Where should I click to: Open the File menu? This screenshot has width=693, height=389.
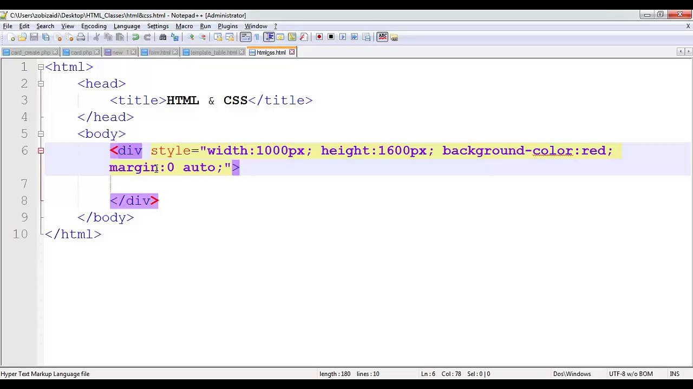click(x=8, y=26)
